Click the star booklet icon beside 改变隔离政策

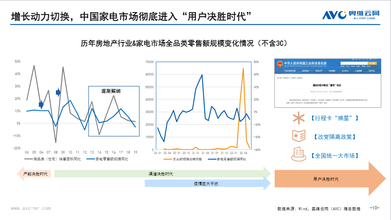[x=299, y=136]
